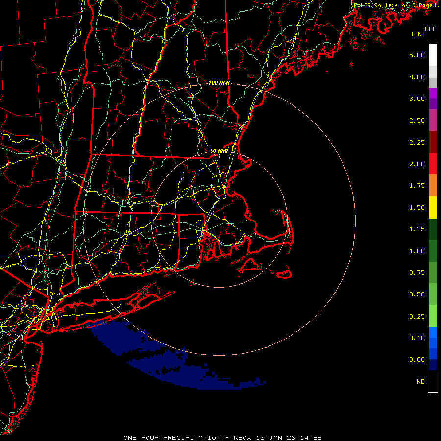The image size is (441, 441).
Task: Select the legend value 0.75
Action: [417, 273]
